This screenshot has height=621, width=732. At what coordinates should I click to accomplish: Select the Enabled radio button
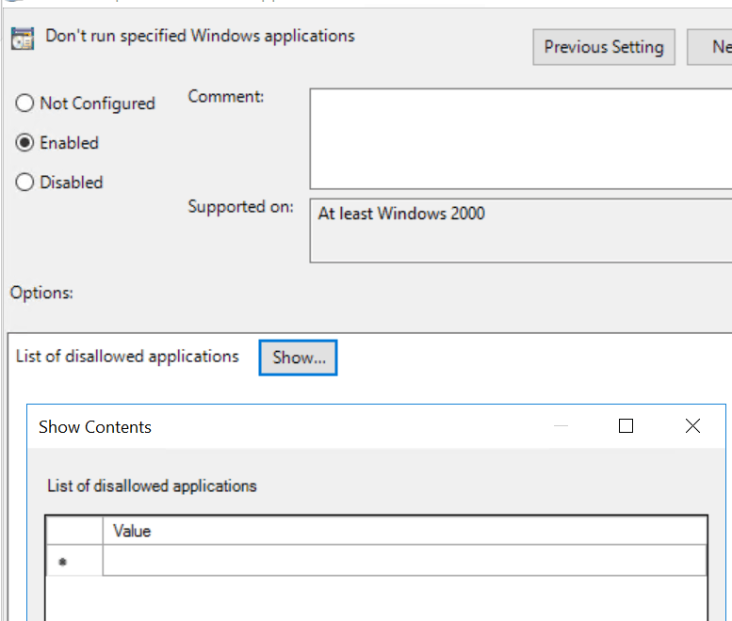24,143
